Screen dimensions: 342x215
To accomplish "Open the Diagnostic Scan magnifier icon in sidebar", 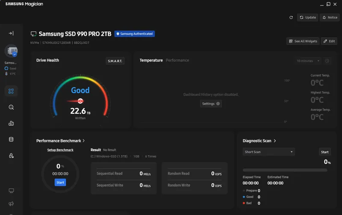I will (11, 107).
